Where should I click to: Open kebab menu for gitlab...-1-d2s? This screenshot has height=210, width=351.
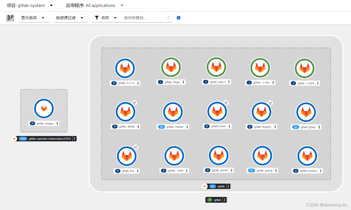(273, 83)
